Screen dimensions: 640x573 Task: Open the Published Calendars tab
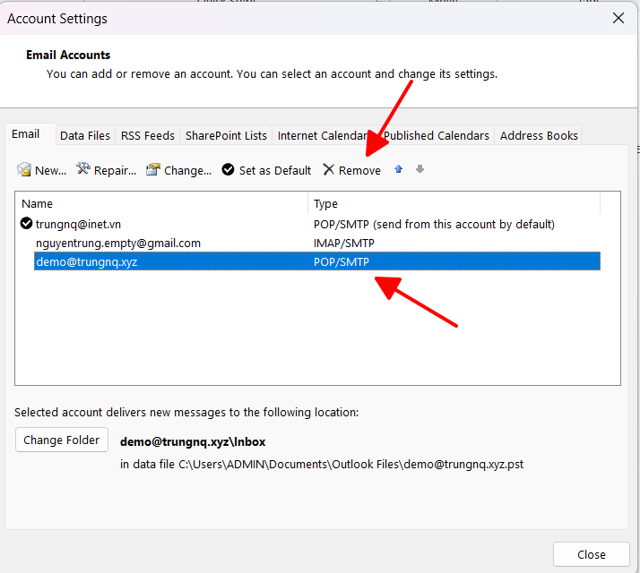click(x=437, y=135)
